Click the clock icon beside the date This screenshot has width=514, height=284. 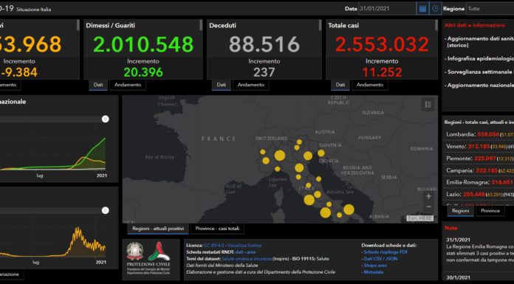tap(435, 9)
